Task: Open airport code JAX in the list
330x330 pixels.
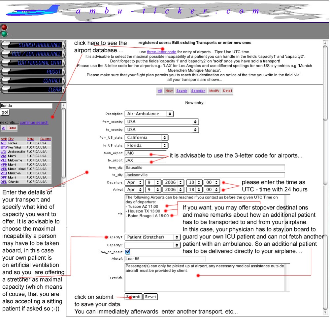Action: [x=3, y=152]
